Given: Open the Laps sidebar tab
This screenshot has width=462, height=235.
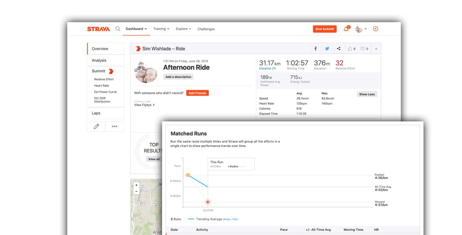Looking at the screenshot, I should [x=106, y=113].
